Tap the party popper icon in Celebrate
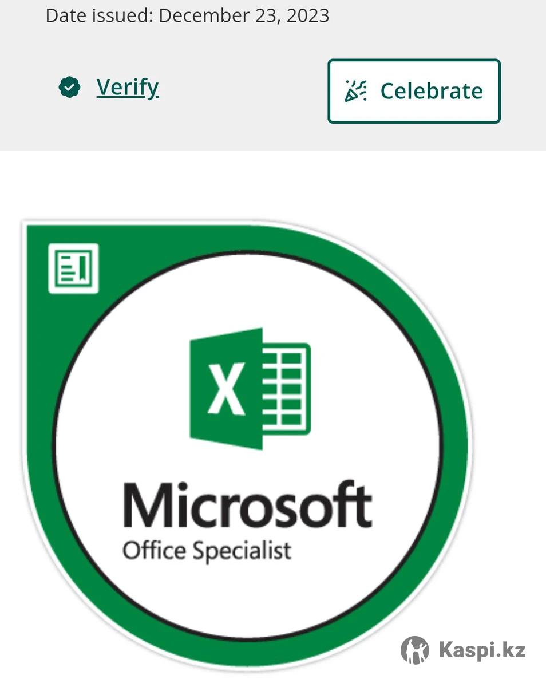Screen dimensions: 546x687 point(355,91)
